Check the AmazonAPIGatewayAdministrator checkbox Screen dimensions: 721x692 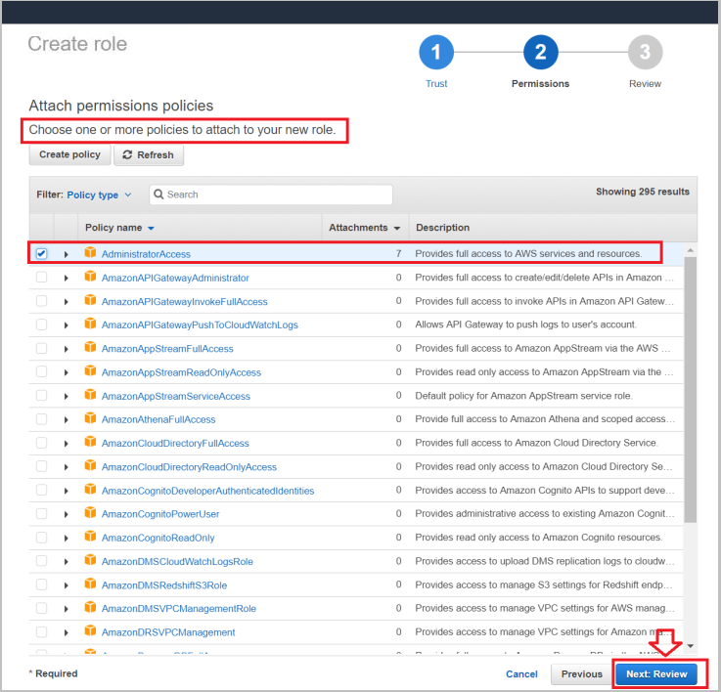[x=41, y=277]
